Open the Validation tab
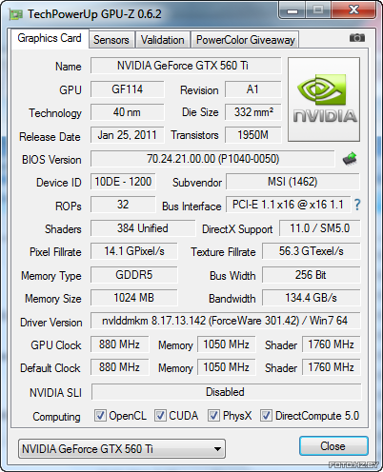 [163, 40]
